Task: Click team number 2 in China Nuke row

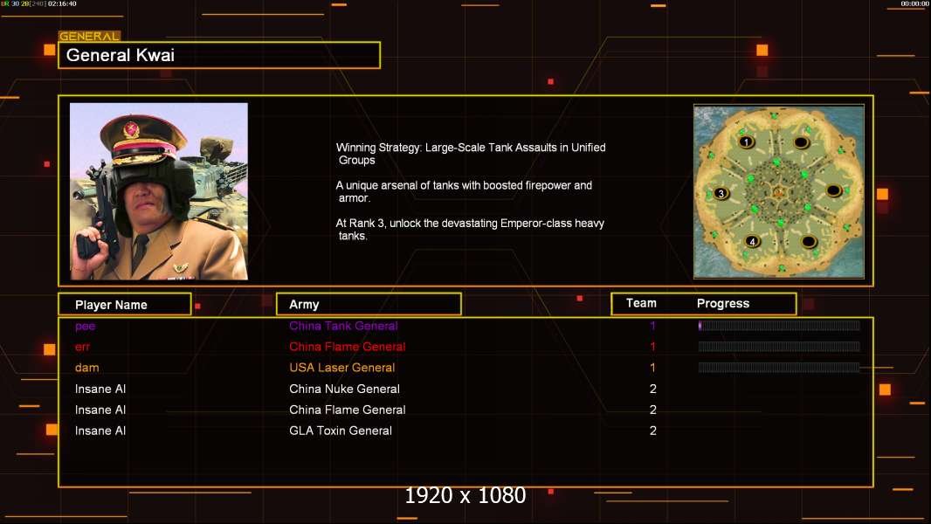Action: [x=653, y=389]
